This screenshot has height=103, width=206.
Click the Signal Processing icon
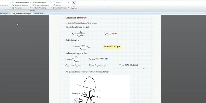pyautogui.click(x=33, y=8)
